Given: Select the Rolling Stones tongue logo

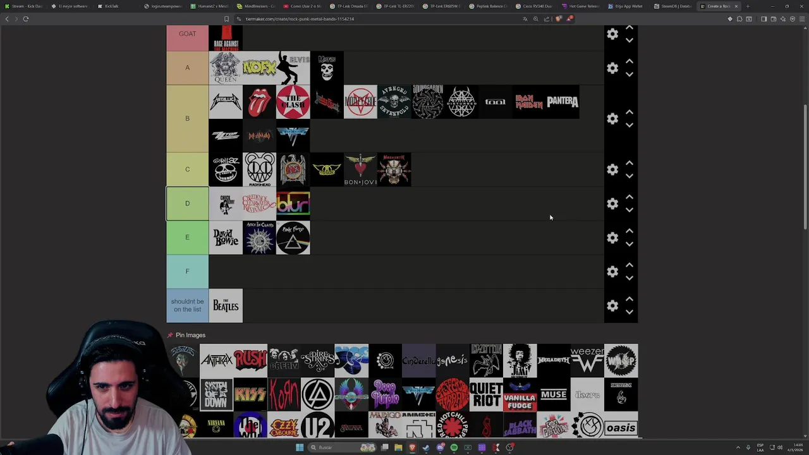Looking at the screenshot, I should [x=259, y=102].
